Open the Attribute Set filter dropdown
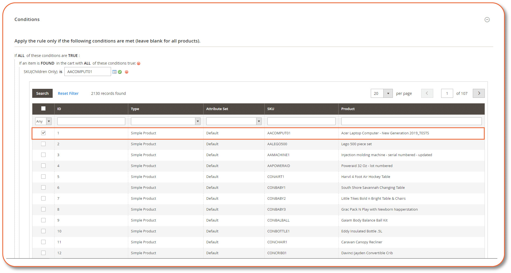This screenshot has width=511, height=273. [x=259, y=121]
